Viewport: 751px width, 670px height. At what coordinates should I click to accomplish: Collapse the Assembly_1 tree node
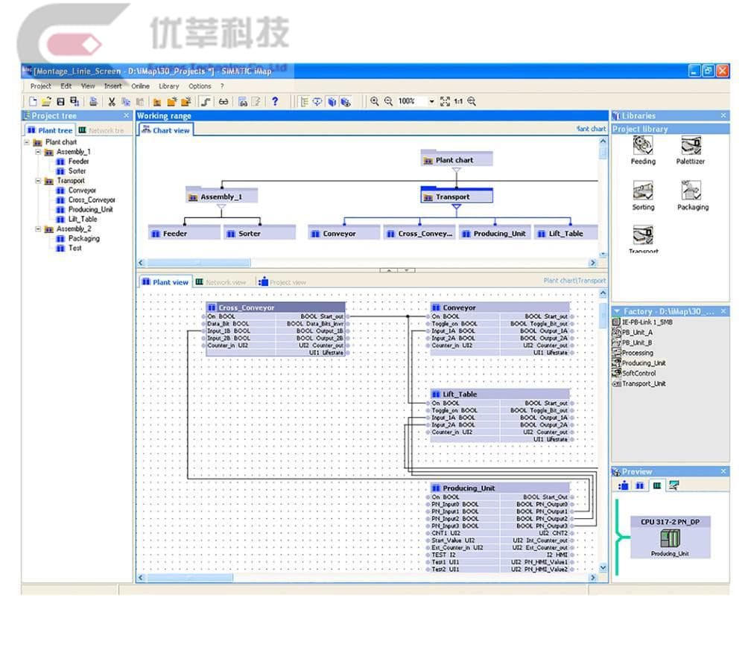point(39,152)
